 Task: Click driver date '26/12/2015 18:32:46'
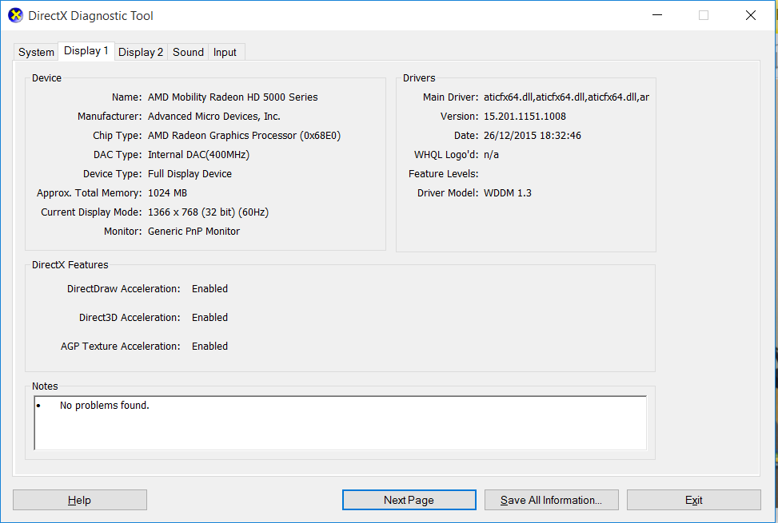533,136
